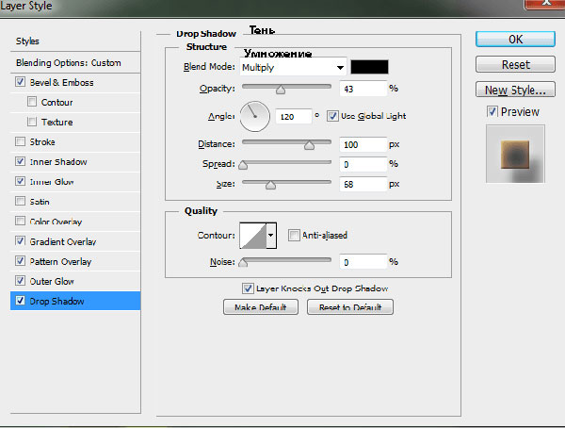Viewport: 565px width, 428px height.
Task: Click the Noise slider handle
Action: pos(243,263)
